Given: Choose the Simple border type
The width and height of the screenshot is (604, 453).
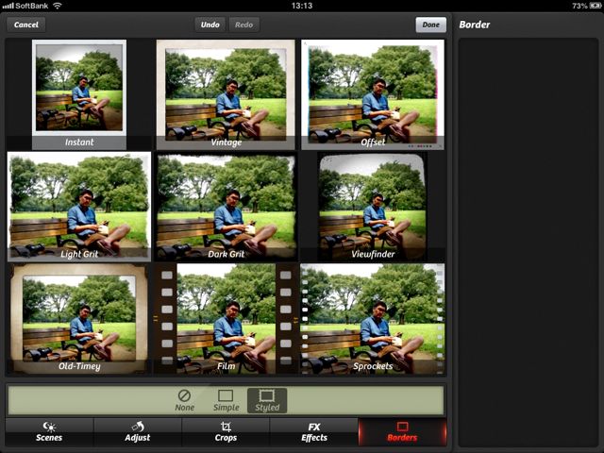Looking at the screenshot, I should [x=226, y=400].
